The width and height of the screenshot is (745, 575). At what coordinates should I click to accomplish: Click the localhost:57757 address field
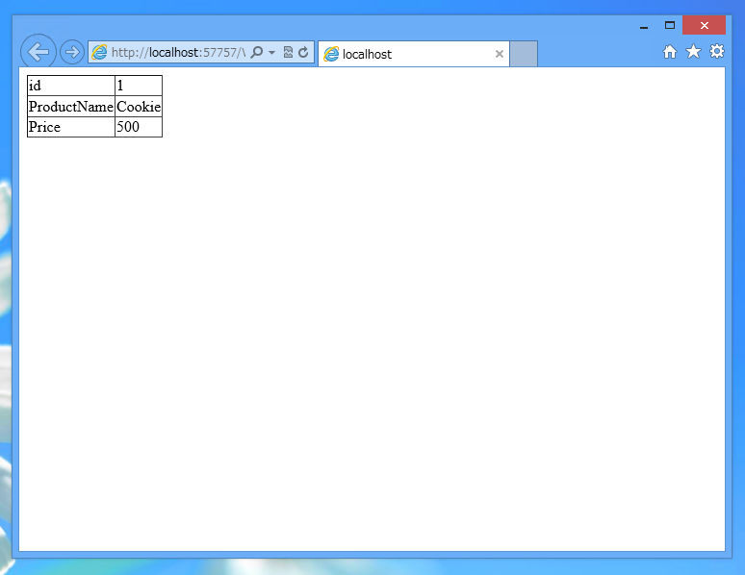click(x=178, y=52)
